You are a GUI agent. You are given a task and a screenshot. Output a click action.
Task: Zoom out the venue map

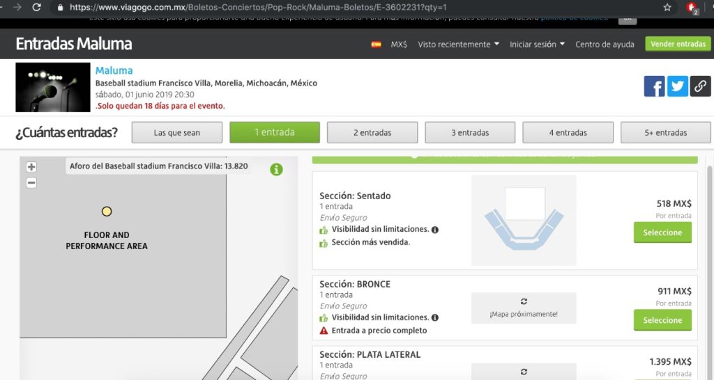31,183
